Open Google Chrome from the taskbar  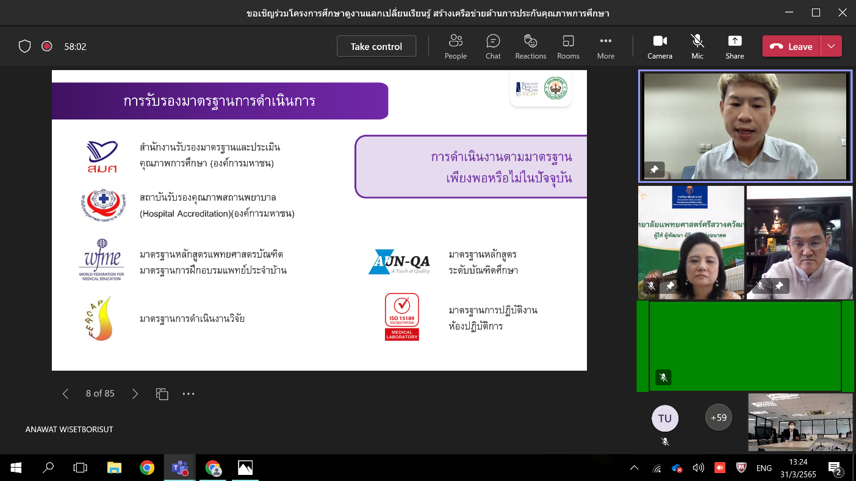point(147,468)
